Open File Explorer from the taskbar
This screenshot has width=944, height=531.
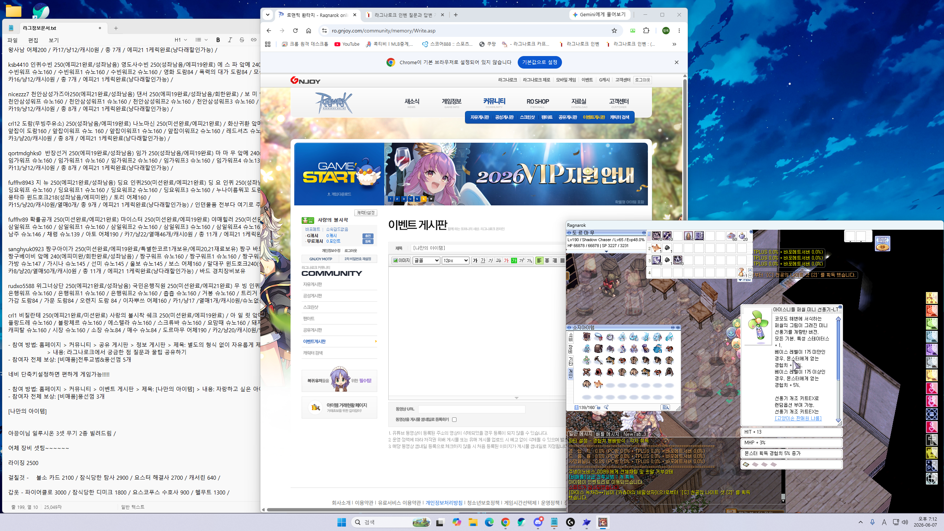[473, 522]
